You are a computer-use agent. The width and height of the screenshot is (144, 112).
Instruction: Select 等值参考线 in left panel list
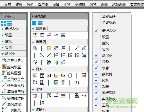click(x=13, y=91)
